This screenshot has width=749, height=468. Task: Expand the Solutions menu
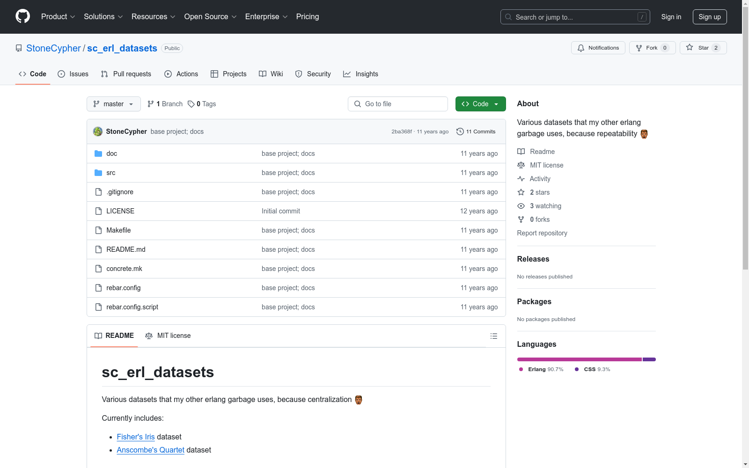103,17
